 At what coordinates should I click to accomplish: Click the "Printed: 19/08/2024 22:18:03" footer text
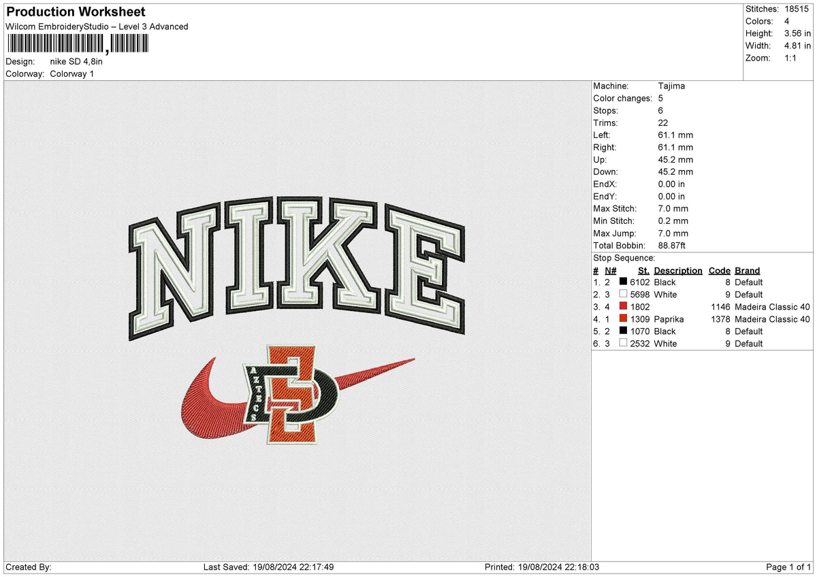click(542, 567)
